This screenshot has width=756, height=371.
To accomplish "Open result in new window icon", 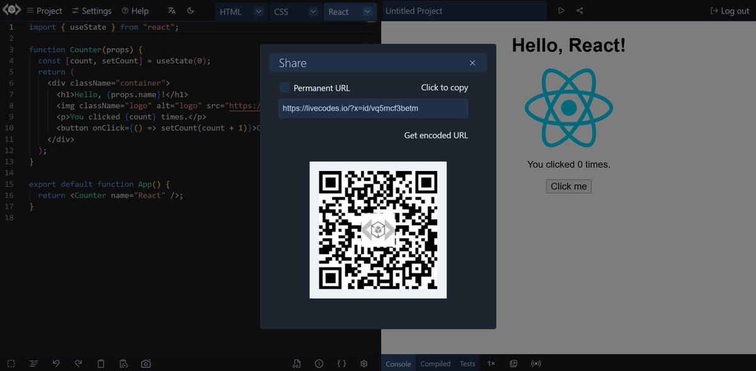I will 513,363.
